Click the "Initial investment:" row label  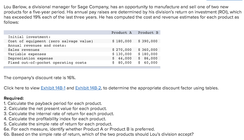tap(29, 37)
